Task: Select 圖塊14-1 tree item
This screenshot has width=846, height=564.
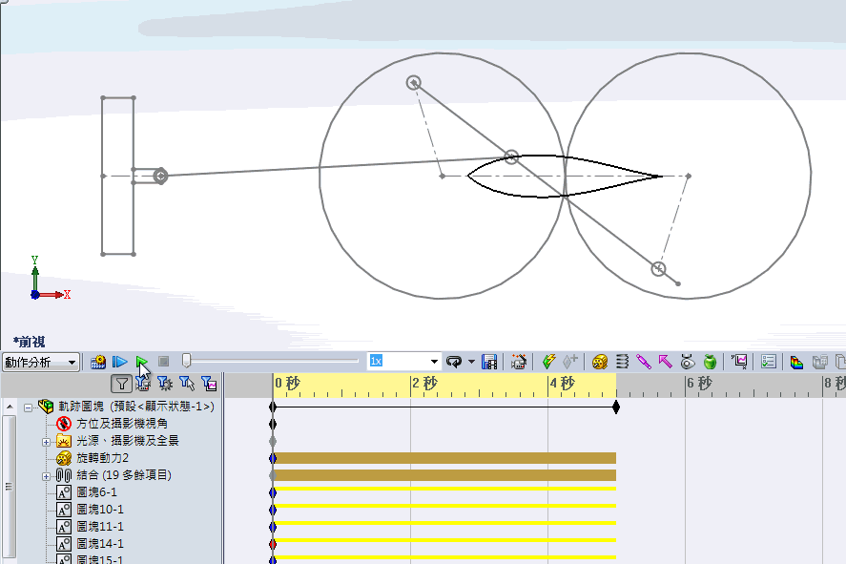Action: pos(100,544)
